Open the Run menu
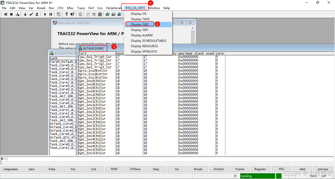 point(52,8)
